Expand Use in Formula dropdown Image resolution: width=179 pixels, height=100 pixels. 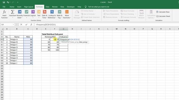pyautogui.click(x=95, y=14)
